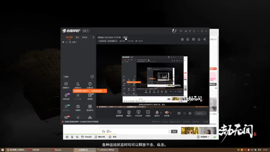
Task: Click the record video camera icon
Action: (x=179, y=113)
